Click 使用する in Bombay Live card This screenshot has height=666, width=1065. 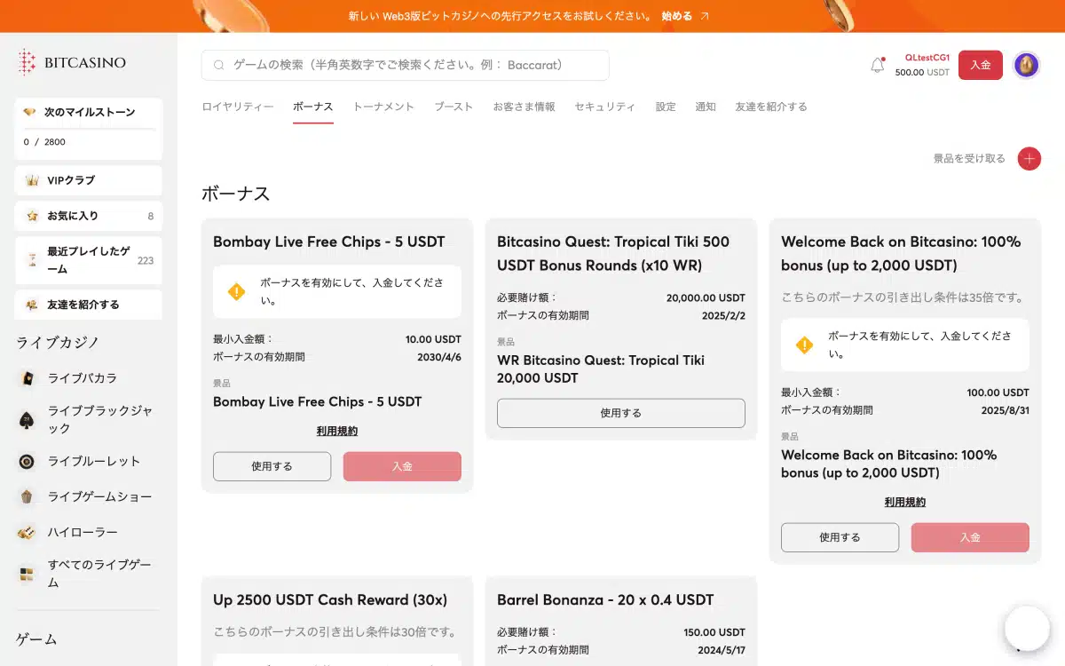point(272,466)
